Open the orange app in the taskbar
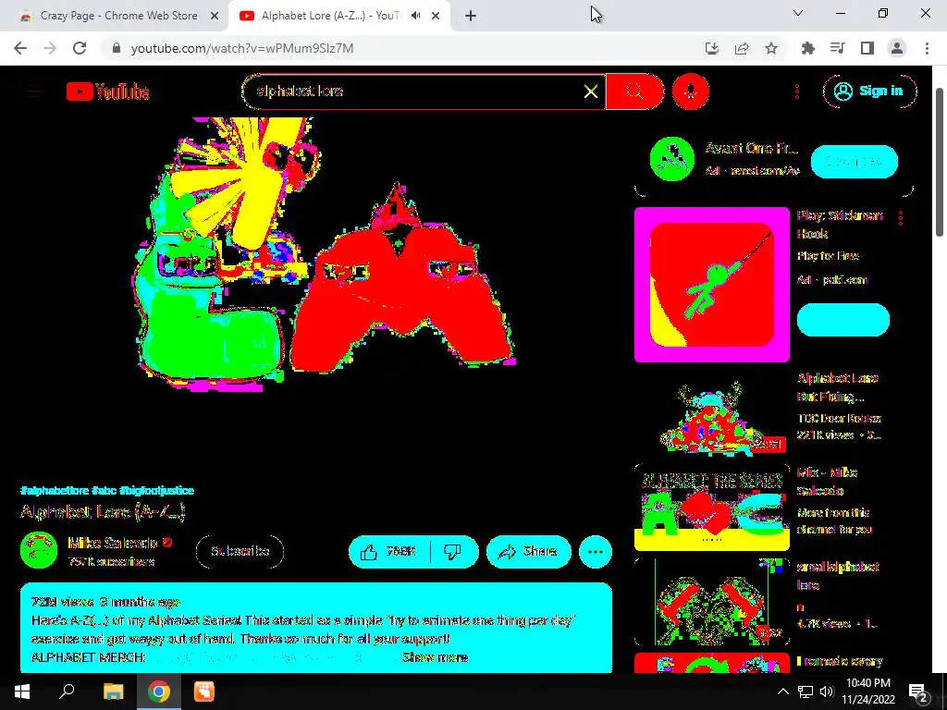The height and width of the screenshot is (710, 947). tap(204, 692)
